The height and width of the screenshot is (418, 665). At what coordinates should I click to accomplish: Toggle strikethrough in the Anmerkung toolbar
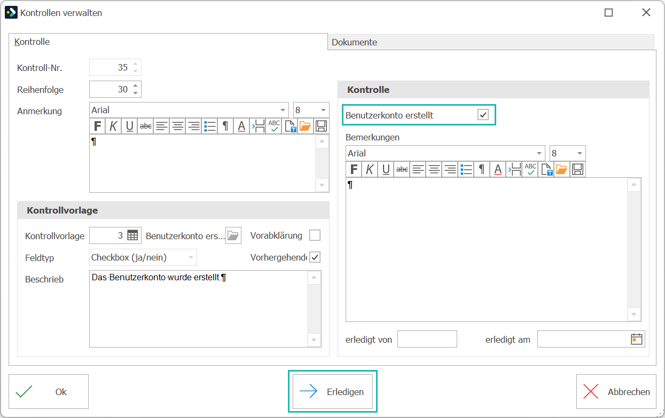(145, 126)
